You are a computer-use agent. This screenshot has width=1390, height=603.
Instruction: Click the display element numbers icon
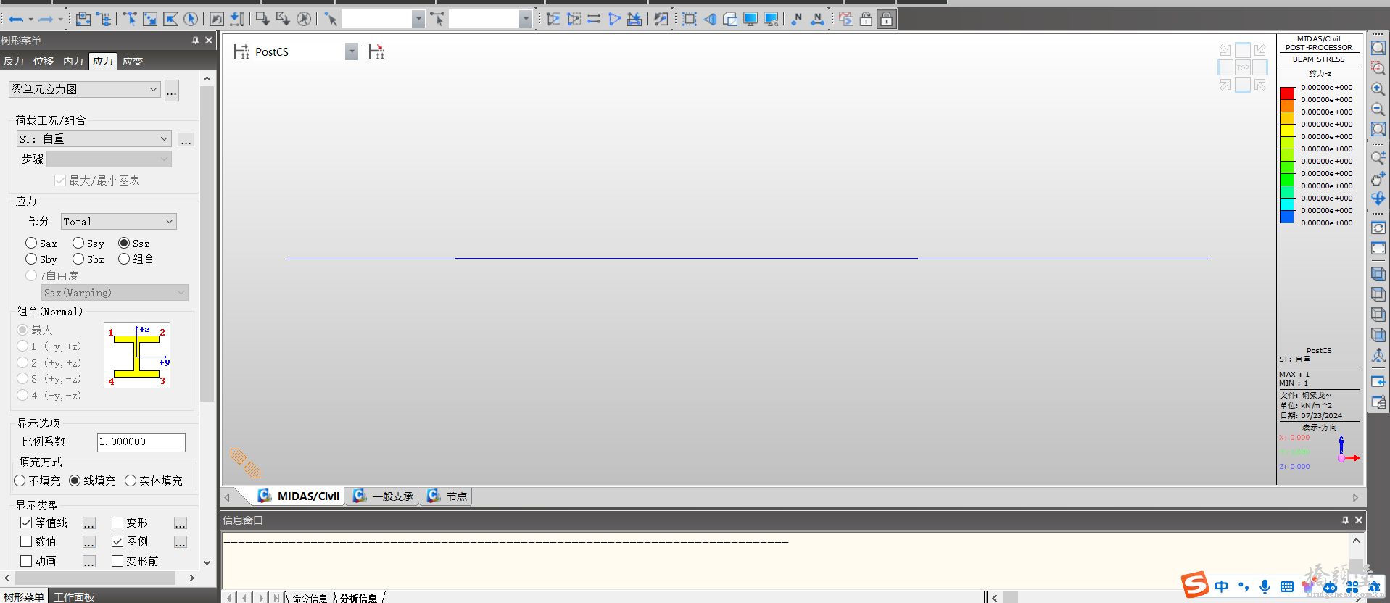tap(817, 19)
